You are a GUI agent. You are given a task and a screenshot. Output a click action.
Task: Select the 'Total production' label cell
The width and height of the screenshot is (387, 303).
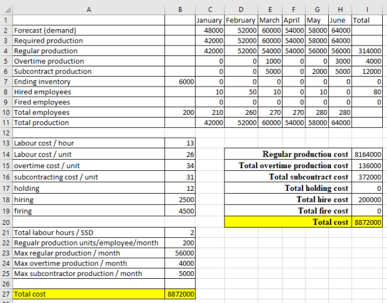click(89, 122)
